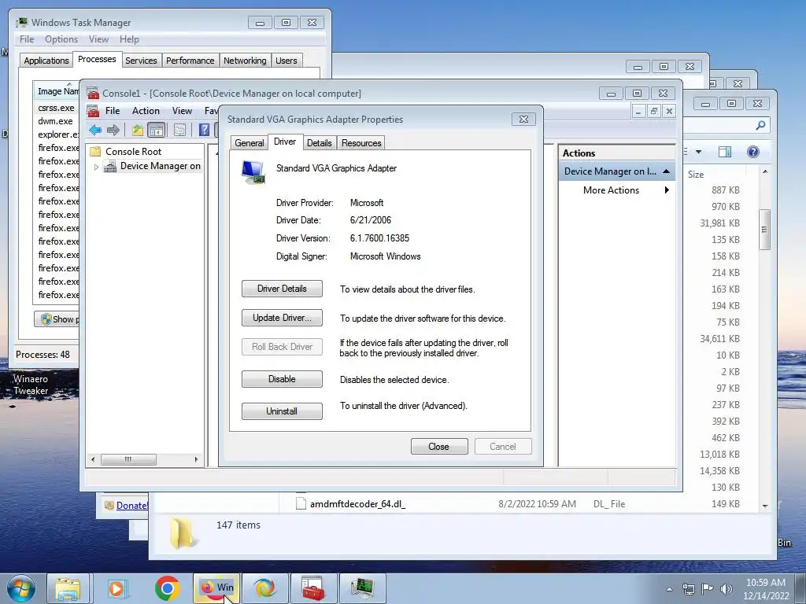Screen dimensions: 806x604
Task: Open the Explorer view options dropdown arrow
Action: pyautogui.click(x=699, y=152)
